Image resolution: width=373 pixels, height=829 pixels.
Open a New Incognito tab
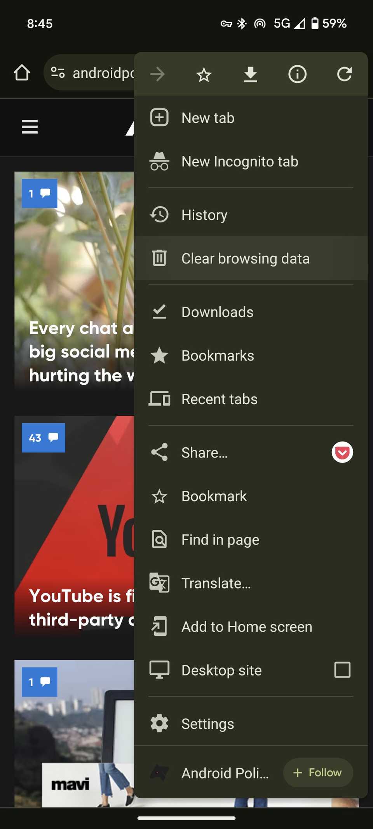tap(240, 162)
